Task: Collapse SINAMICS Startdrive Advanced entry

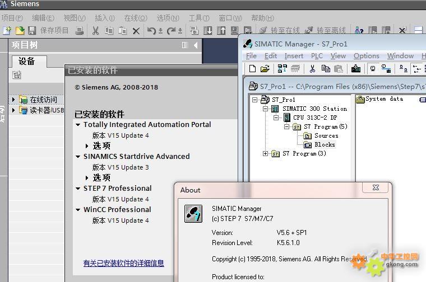Action: coord(78,157)
